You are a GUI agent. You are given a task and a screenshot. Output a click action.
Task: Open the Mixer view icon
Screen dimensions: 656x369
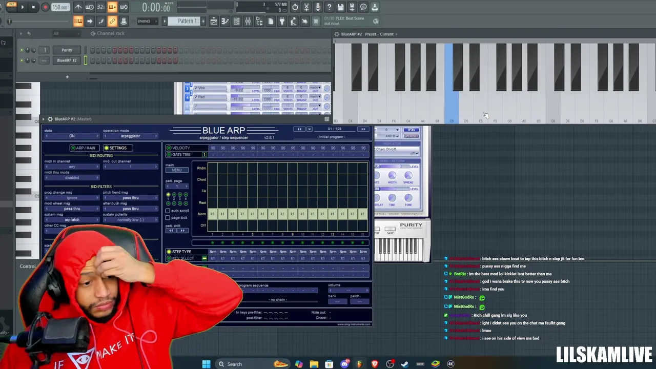[x=248, y=21]
